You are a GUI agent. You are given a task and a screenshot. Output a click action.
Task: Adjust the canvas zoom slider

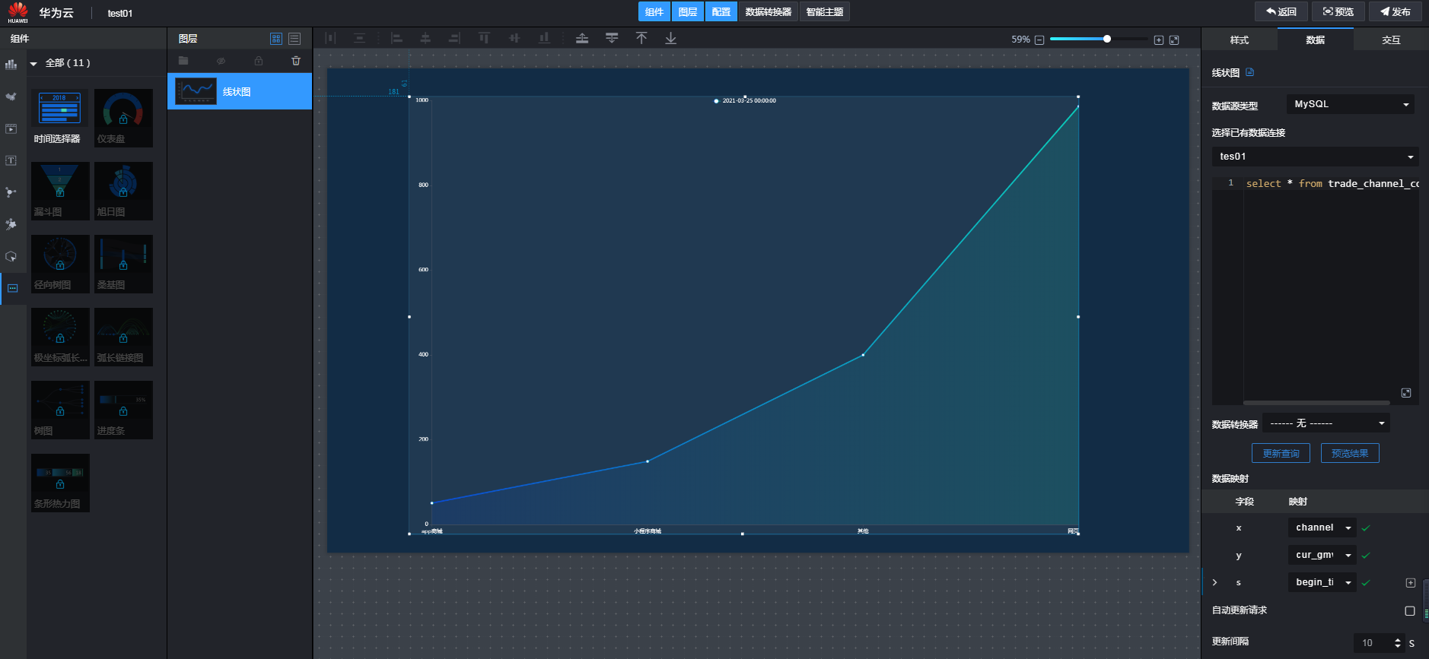pos(1107,39)
